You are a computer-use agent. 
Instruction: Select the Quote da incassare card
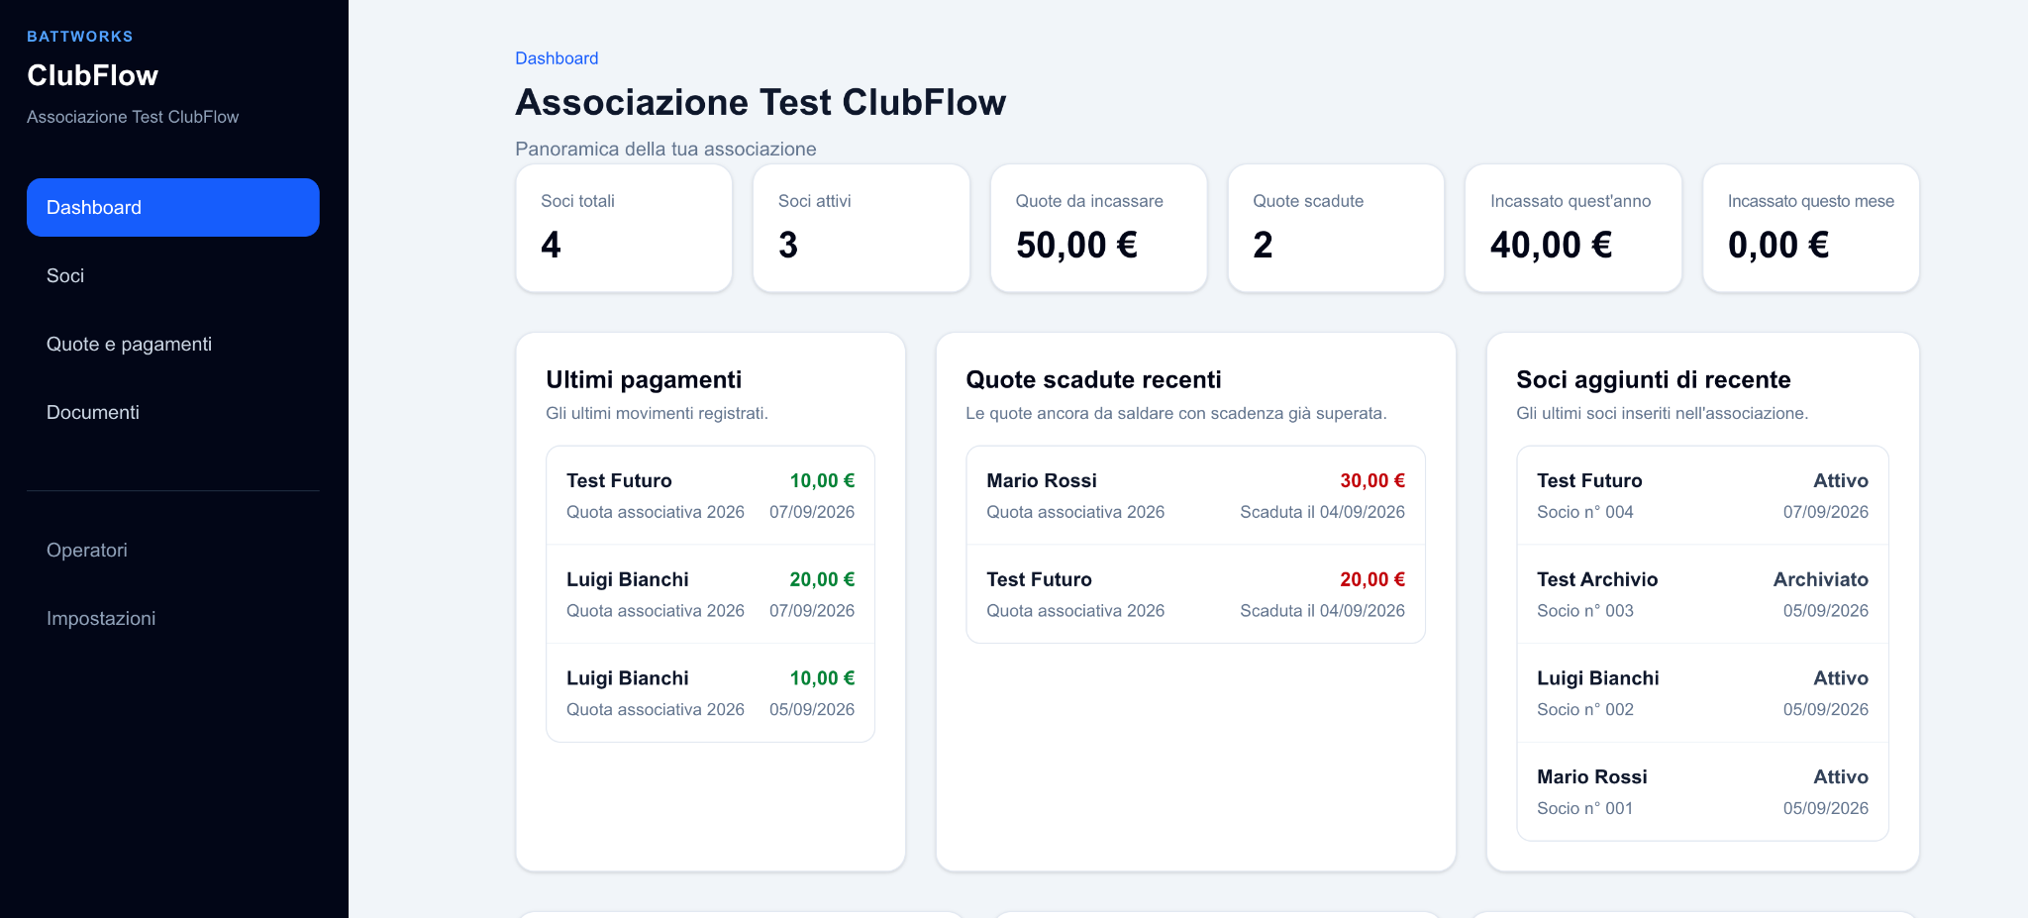(x=1099, y=228)
